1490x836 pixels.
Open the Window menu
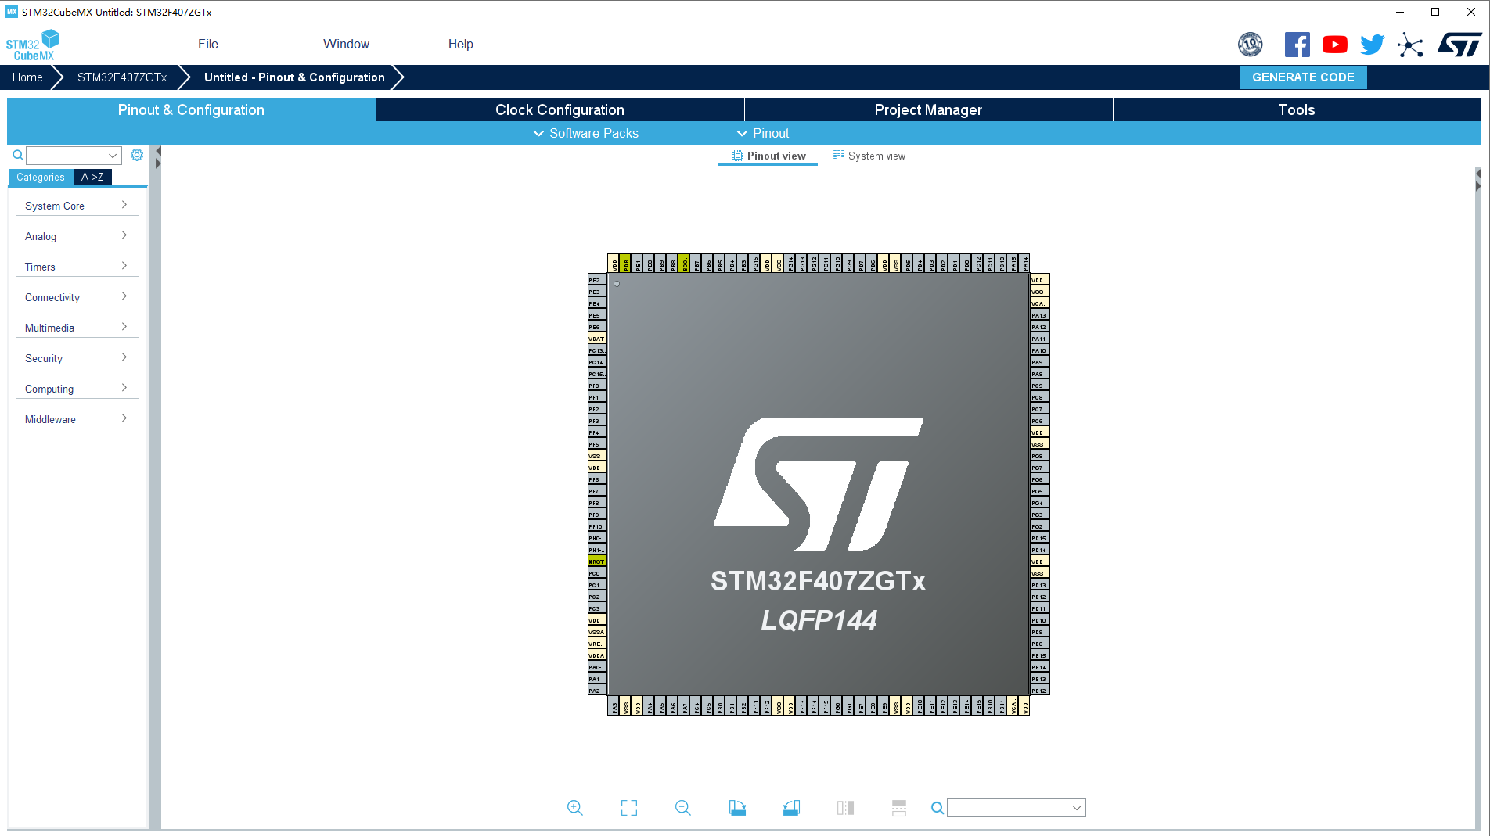pos(346,44)
